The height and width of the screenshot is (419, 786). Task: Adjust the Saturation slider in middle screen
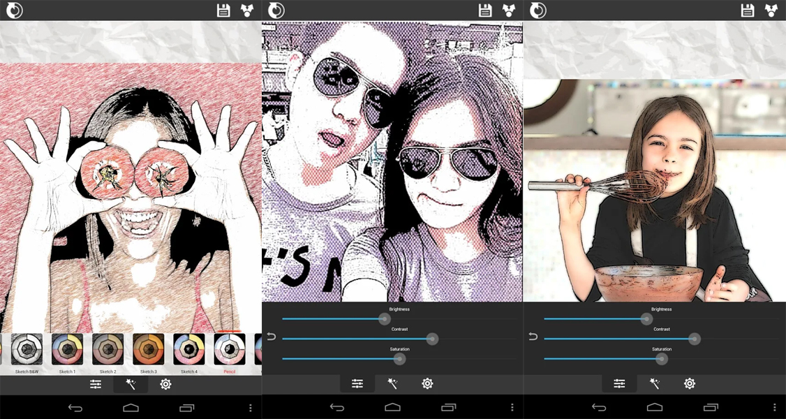coord(399,359)
